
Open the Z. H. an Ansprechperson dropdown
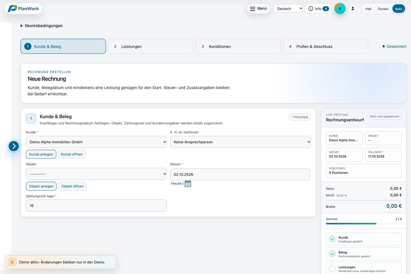(x=241, y=142)
